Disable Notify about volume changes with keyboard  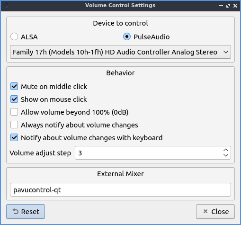tap(14, 137)
